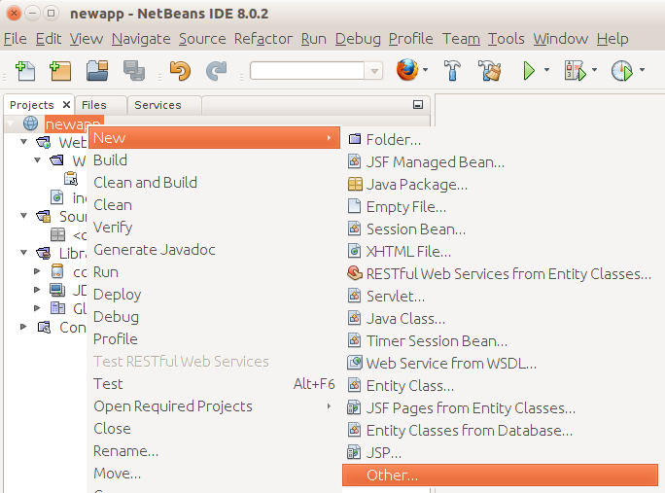Open the configuration combo box dropdown
This screenshot has height=493, width=665.
point(374,71)
